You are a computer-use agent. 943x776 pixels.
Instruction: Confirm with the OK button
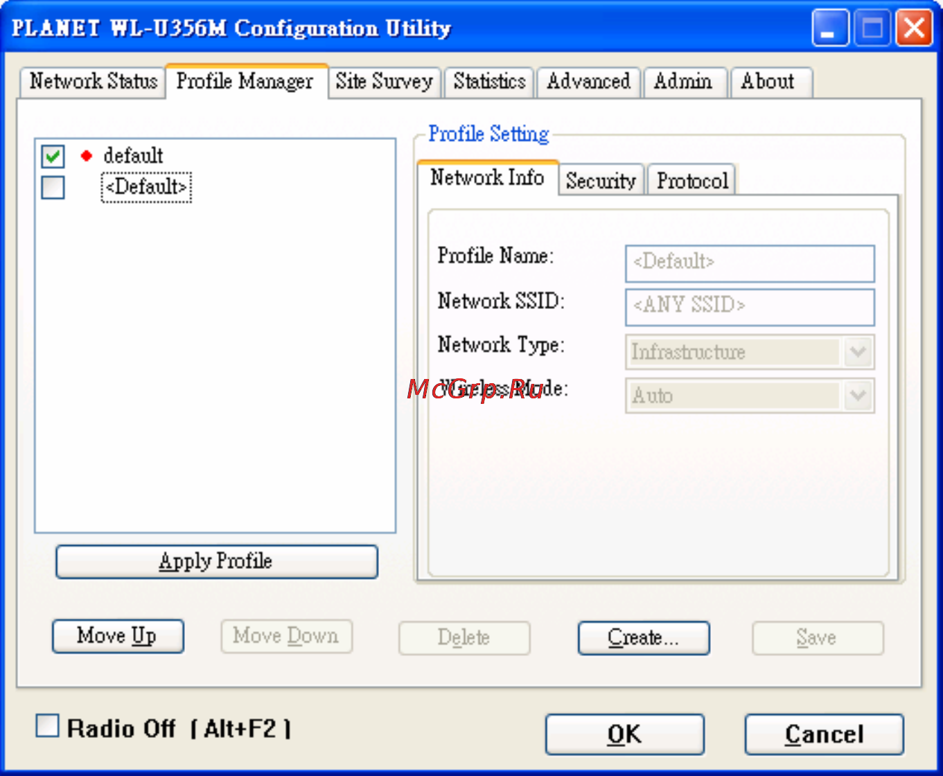625,734
